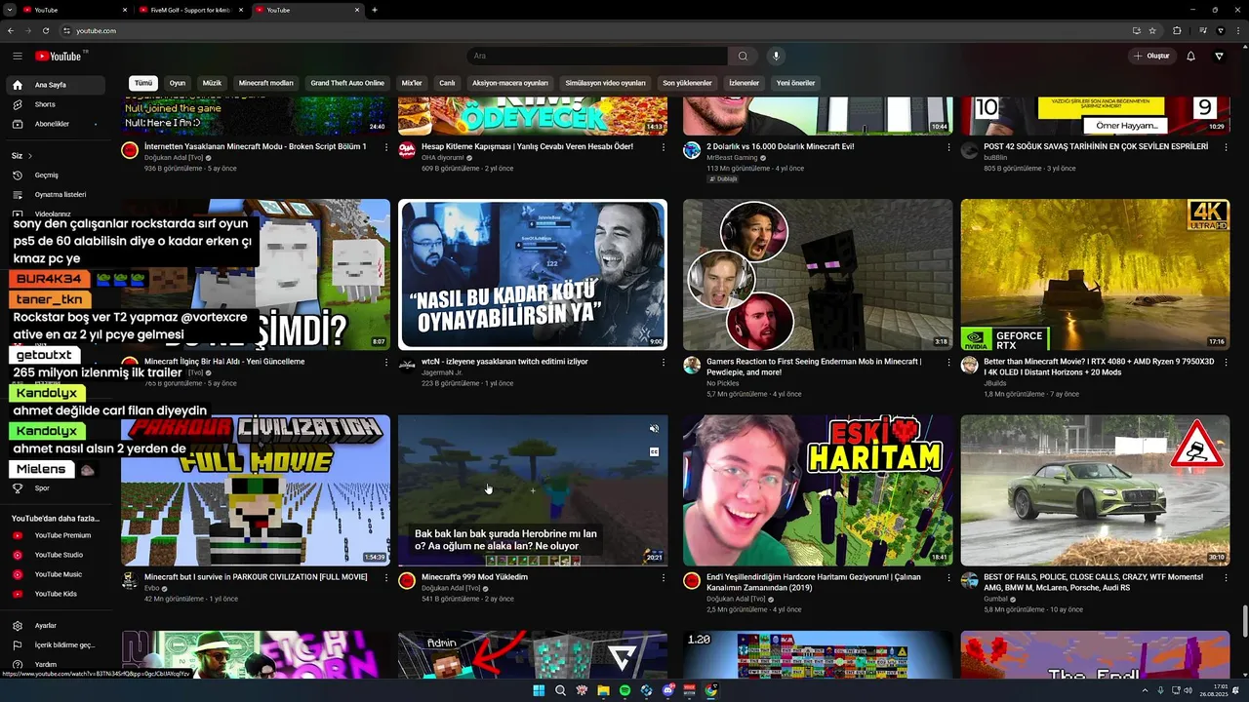This screenshot has height=702, width=1249.
Task: Open the green Bentley fails thumbnail
Action: tap(1095, 490)
